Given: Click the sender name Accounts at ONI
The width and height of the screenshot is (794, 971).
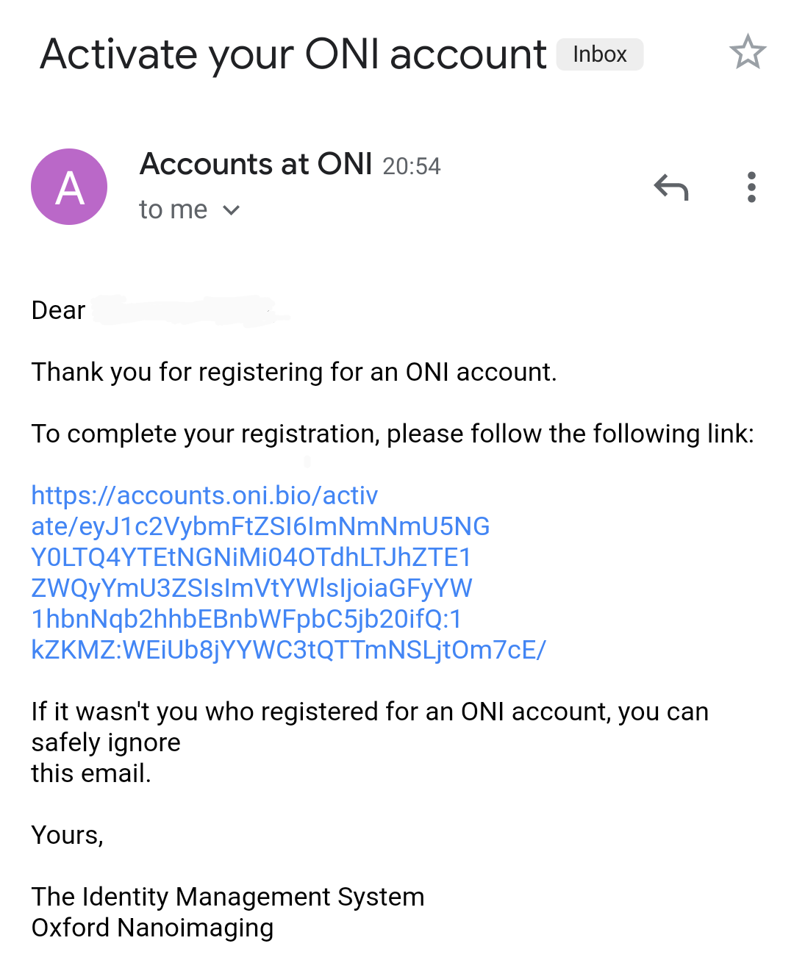Looking at the screenshot, I should (256, 164).
